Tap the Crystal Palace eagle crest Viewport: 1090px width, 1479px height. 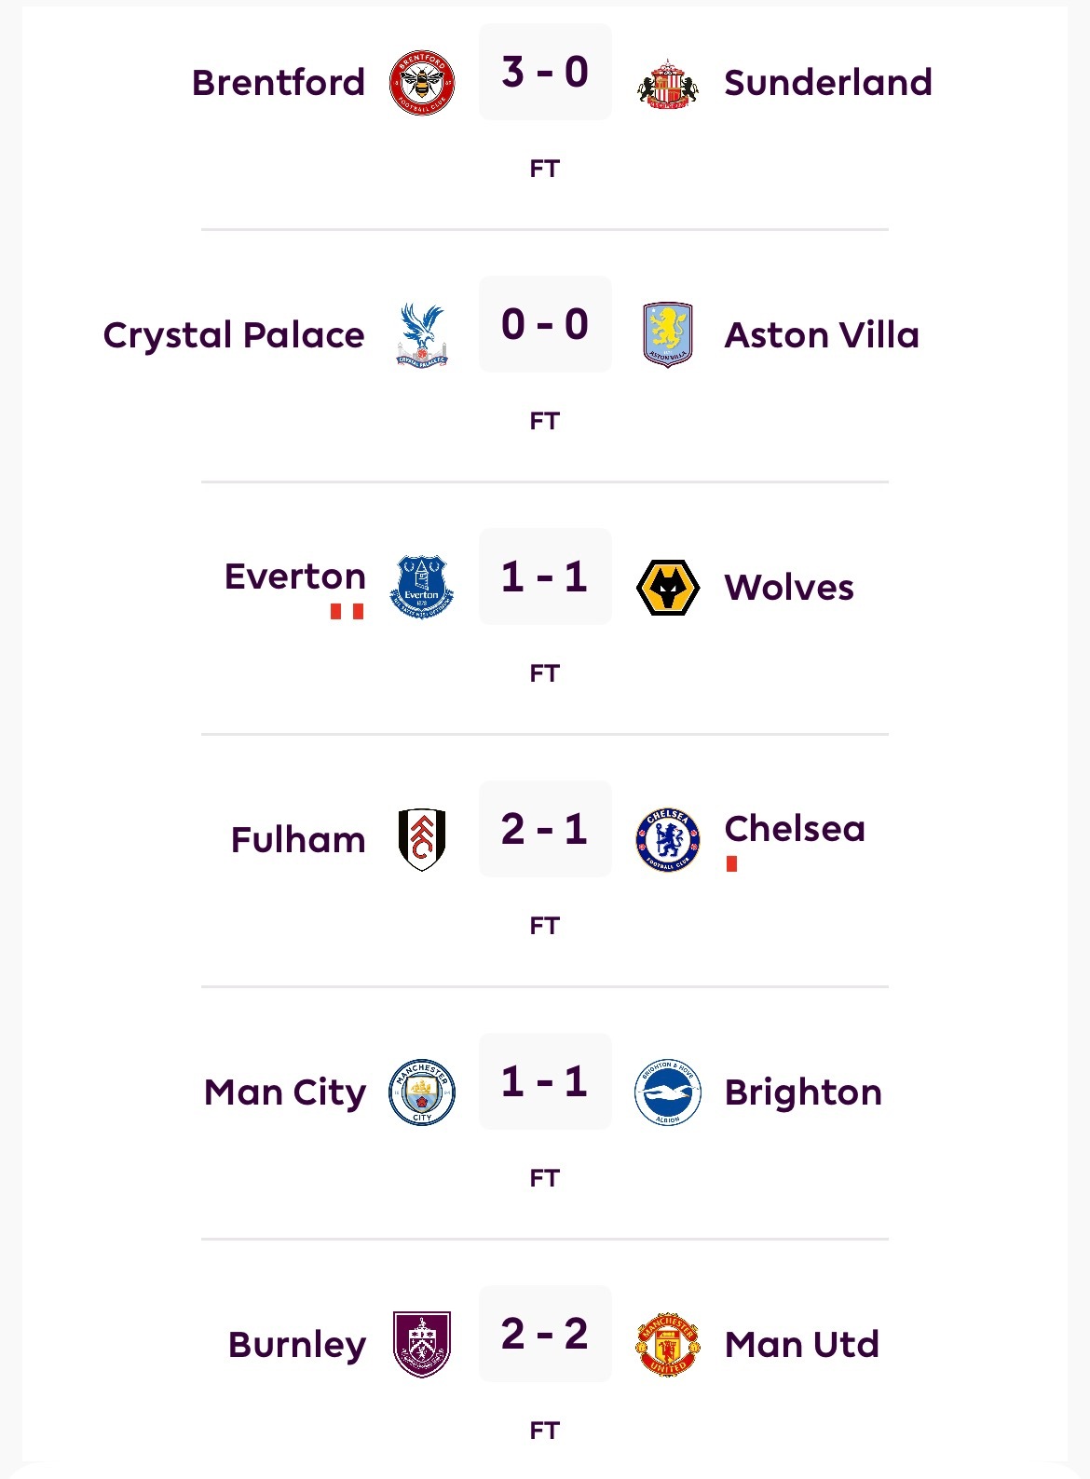422,335
